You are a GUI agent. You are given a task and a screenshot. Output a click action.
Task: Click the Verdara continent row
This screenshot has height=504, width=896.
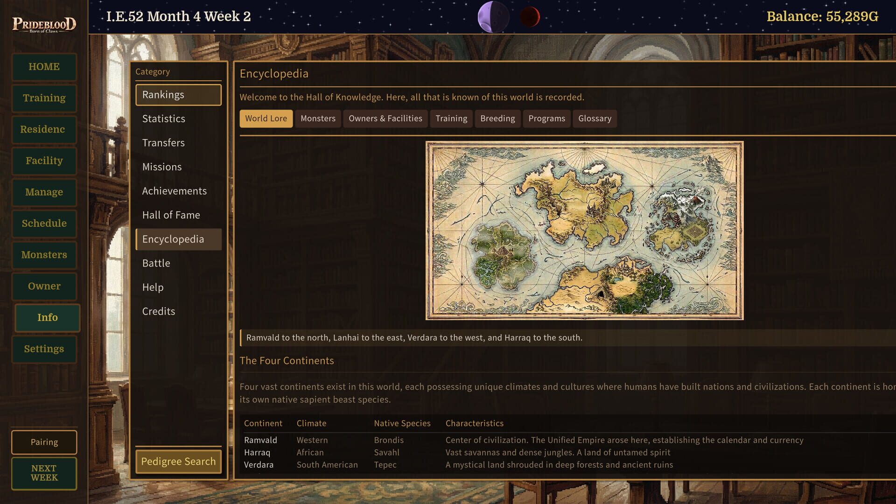[x=567, y=465]
